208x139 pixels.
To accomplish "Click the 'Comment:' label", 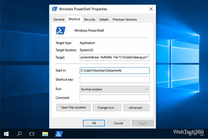I will [63, 98].
